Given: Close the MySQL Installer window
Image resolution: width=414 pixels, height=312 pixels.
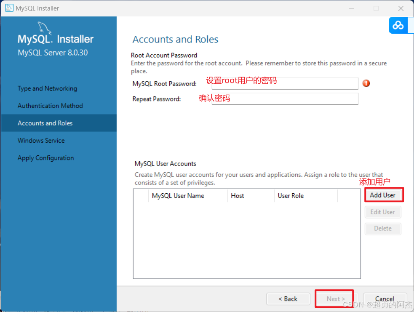Looking at the screenshot, I should click(401, 8).
